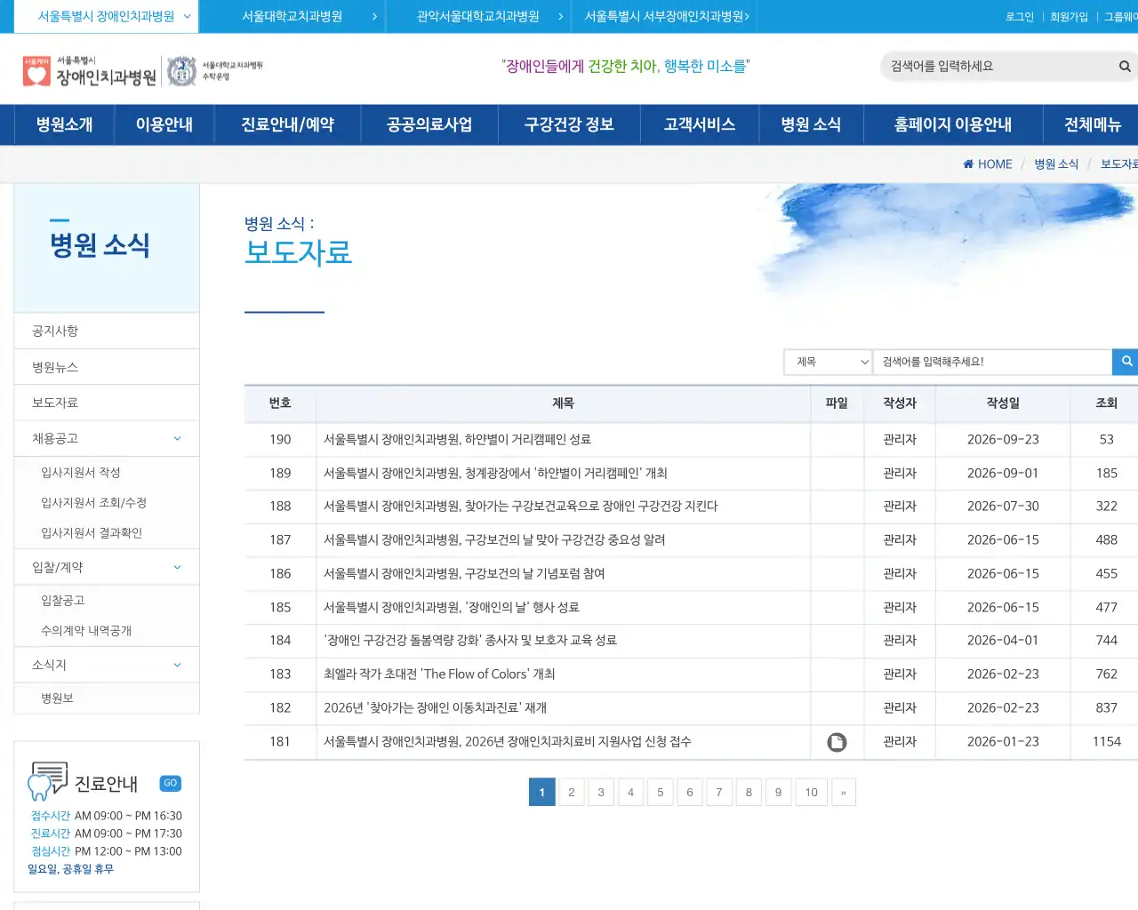
Task: Focus the board search keyword input
Action: pos(992,362)
